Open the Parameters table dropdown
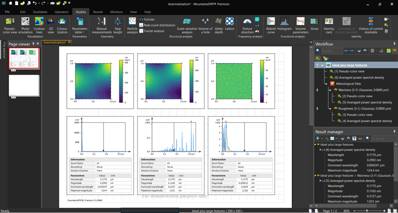This screenshot has width=398, height=213. click(x=80, y=25)
